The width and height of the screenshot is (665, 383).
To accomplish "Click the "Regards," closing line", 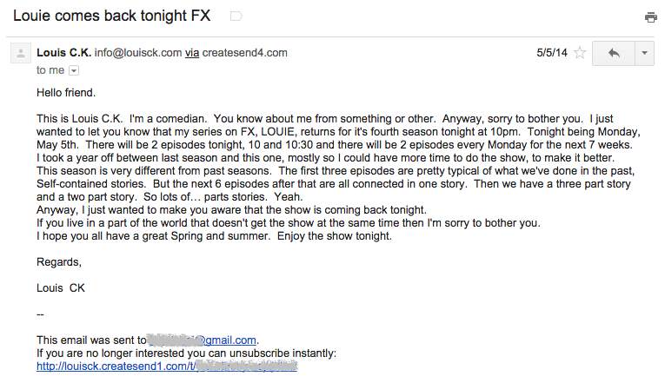I will (59, 261).
